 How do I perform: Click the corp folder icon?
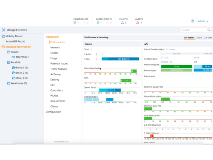pos(9,52)
